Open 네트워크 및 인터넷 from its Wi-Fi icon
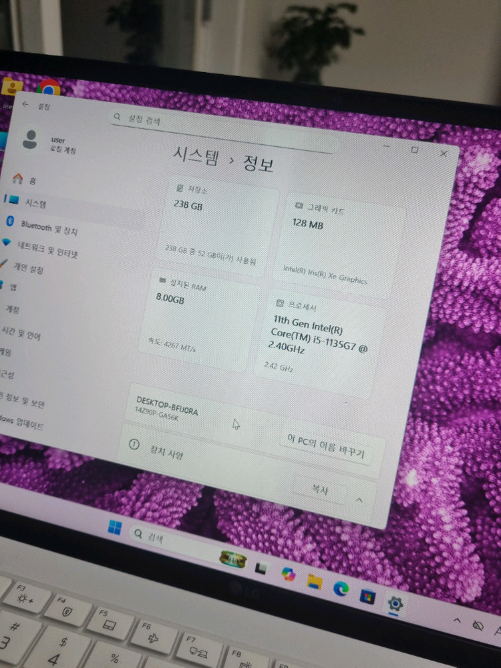The width and height of the screenshot is (501, 668). [7, 242]
